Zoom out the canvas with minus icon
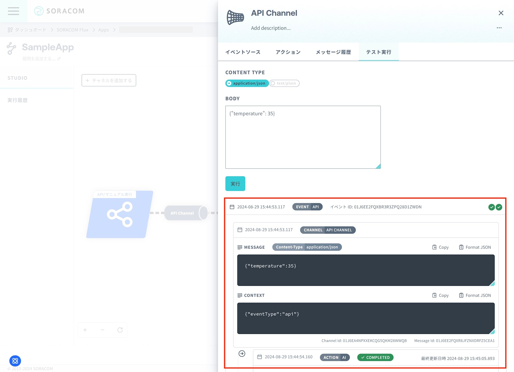This screenshot has height=372, width=514. coord(103,330)
